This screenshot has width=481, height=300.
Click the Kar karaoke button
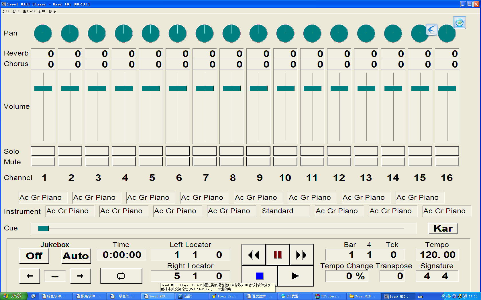click(x=443, y=228)
